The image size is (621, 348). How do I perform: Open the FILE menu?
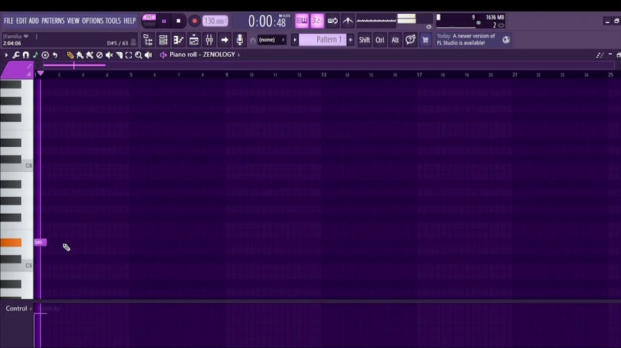[x=9, y=21]
